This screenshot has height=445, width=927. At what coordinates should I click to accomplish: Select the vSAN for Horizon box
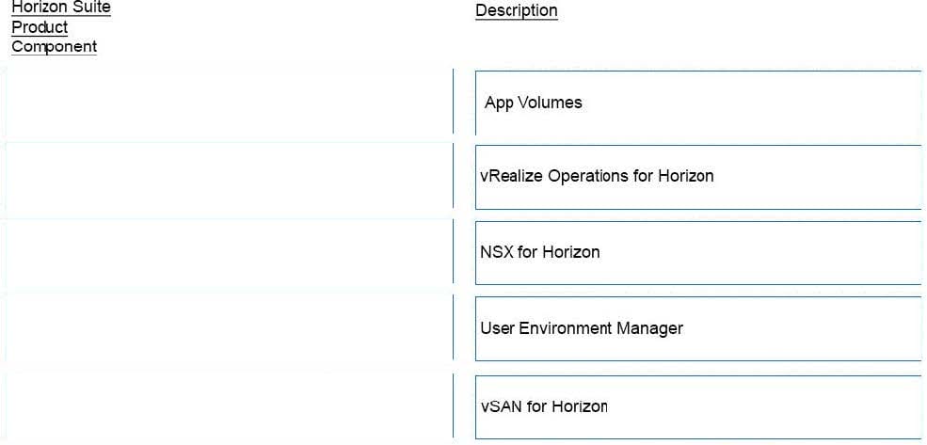click(700, 406)
